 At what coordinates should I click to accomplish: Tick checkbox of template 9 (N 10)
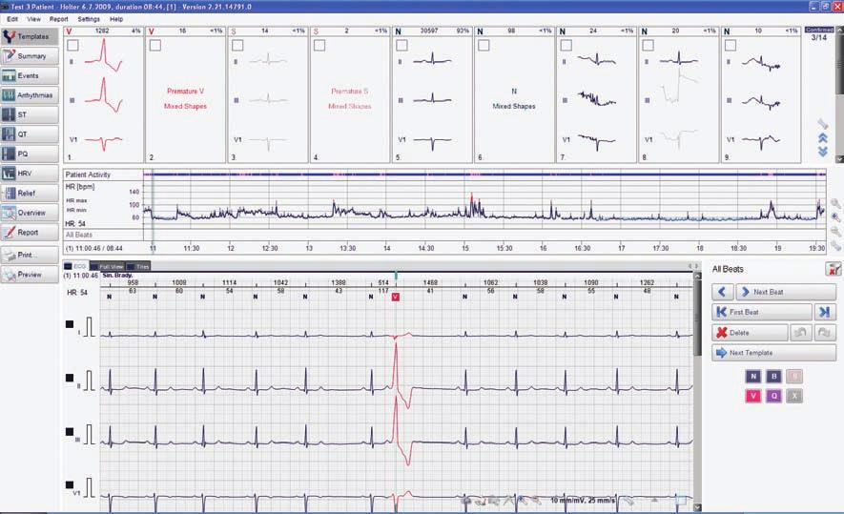(x=731, y=45)
